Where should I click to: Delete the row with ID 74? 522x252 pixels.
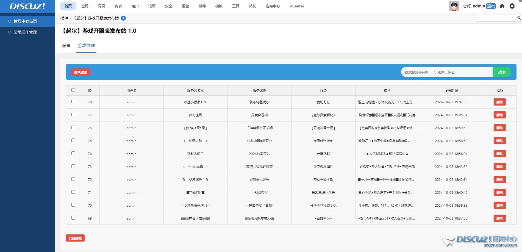pyautogui.click(x=500, y=154)
